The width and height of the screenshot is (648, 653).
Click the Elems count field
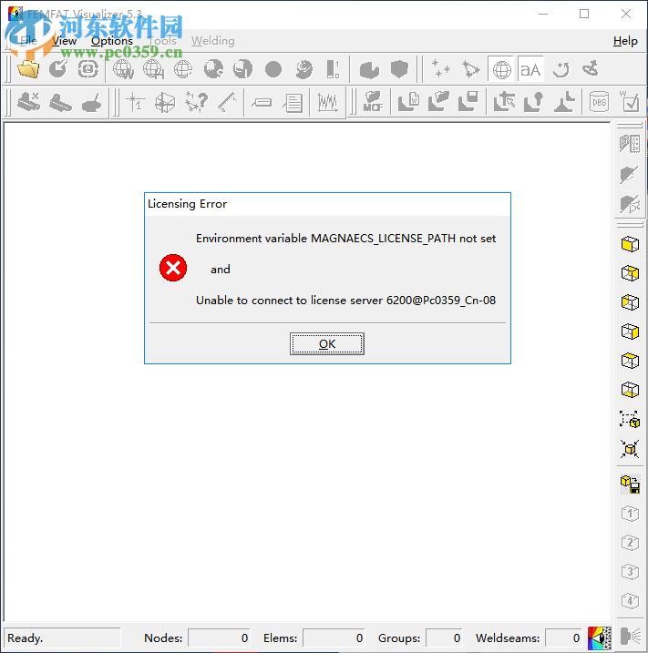334,638
